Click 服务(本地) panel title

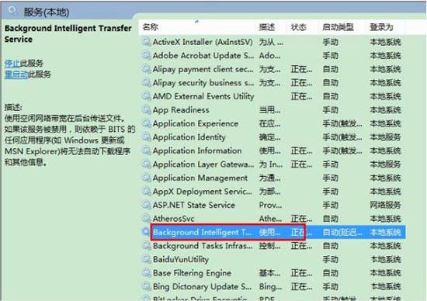point(47,12)
